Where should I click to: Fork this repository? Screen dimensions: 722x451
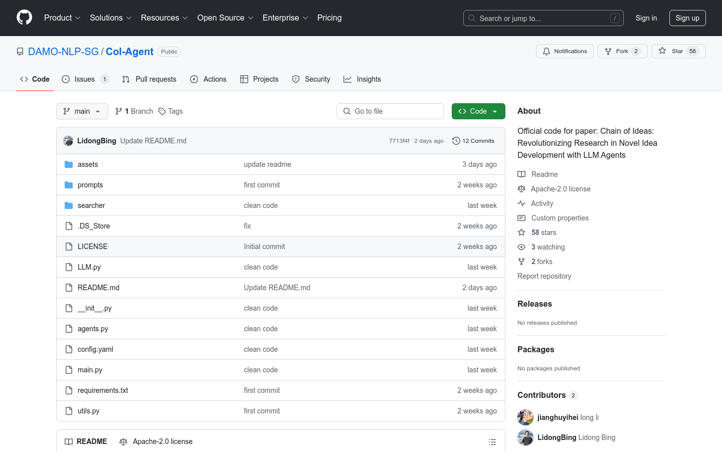tap(622, 51)
